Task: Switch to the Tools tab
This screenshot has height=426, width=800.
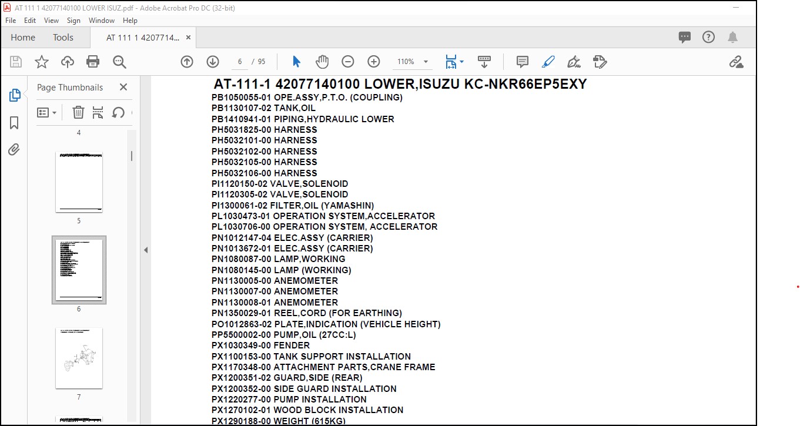Action: [x=63, y=37]
